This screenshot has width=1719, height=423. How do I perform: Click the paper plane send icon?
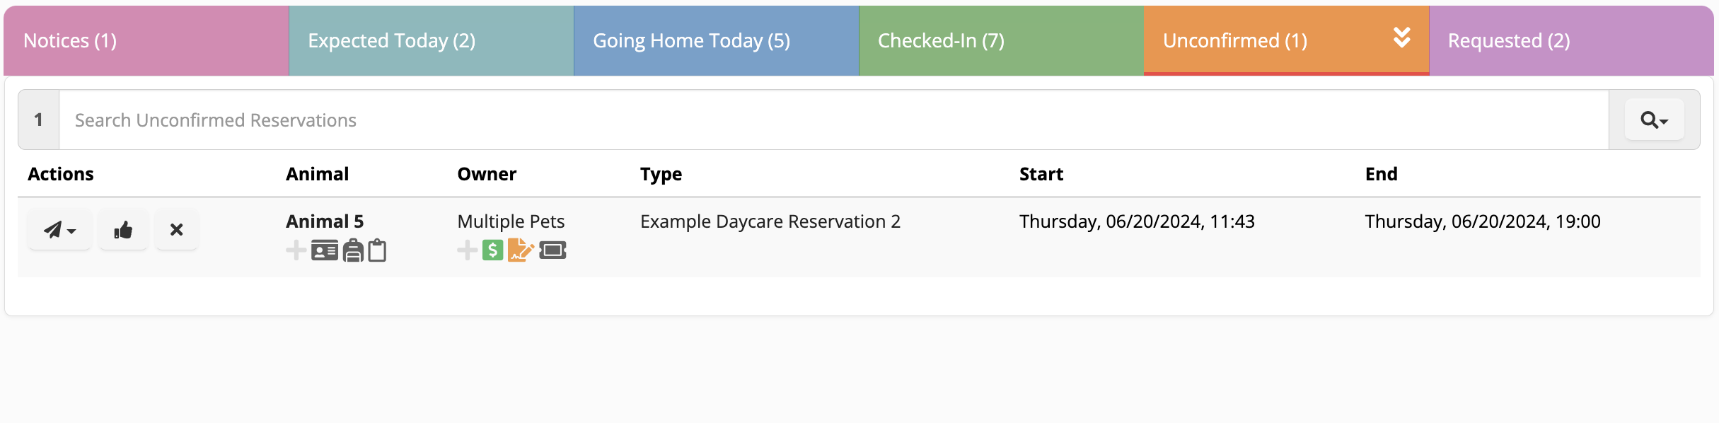(54, 229)
